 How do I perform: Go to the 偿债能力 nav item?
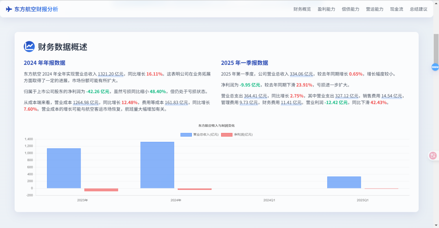click(x=350, y=9)
